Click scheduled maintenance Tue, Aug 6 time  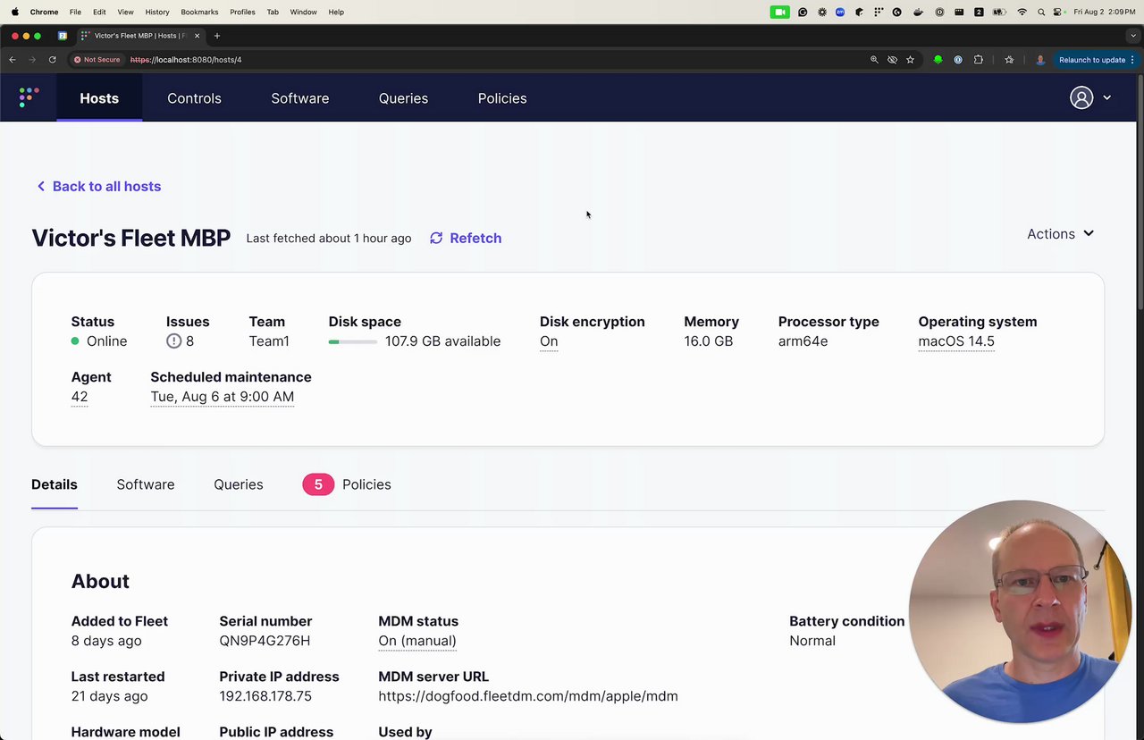coord(223,397)
